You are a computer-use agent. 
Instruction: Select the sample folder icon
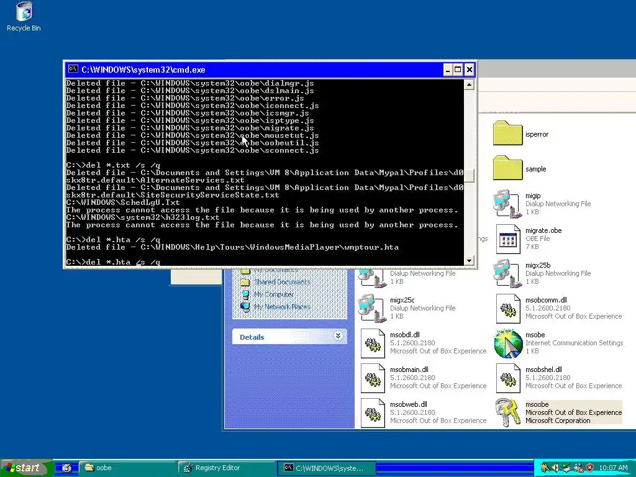pyautogui.click(x=508, y=168)
